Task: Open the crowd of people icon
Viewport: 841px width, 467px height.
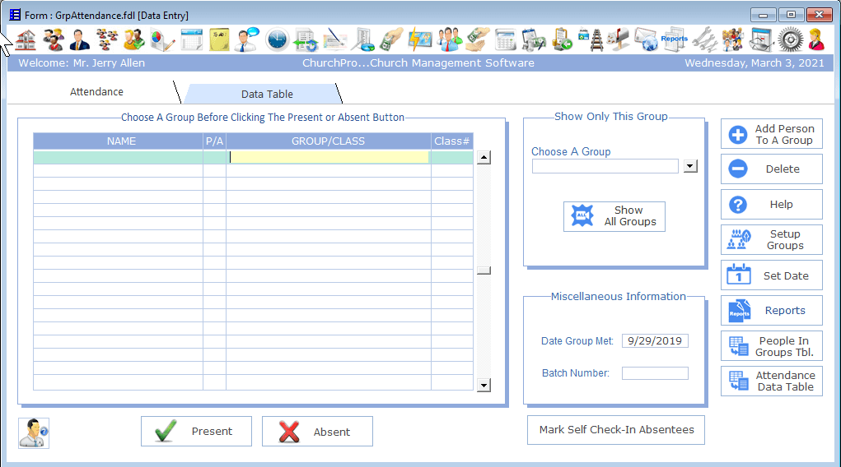Action: [x=732, y=40]
